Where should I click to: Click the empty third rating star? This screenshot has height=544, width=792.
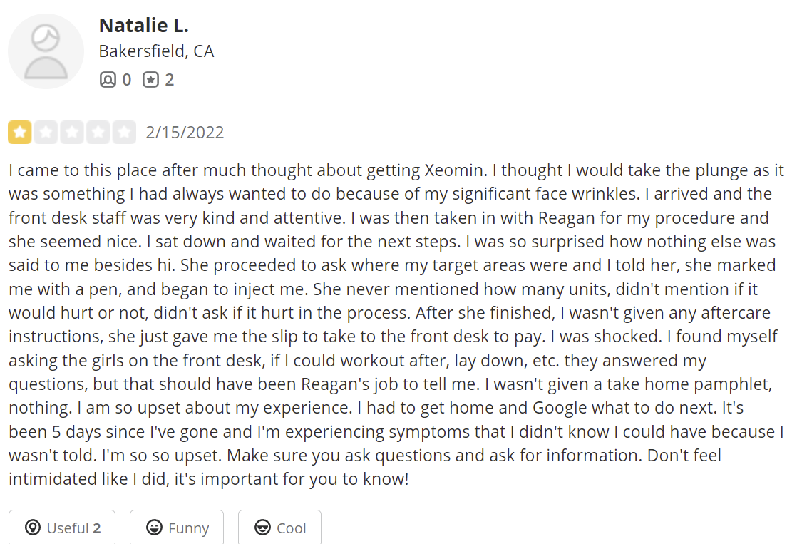tap(72, 133)
